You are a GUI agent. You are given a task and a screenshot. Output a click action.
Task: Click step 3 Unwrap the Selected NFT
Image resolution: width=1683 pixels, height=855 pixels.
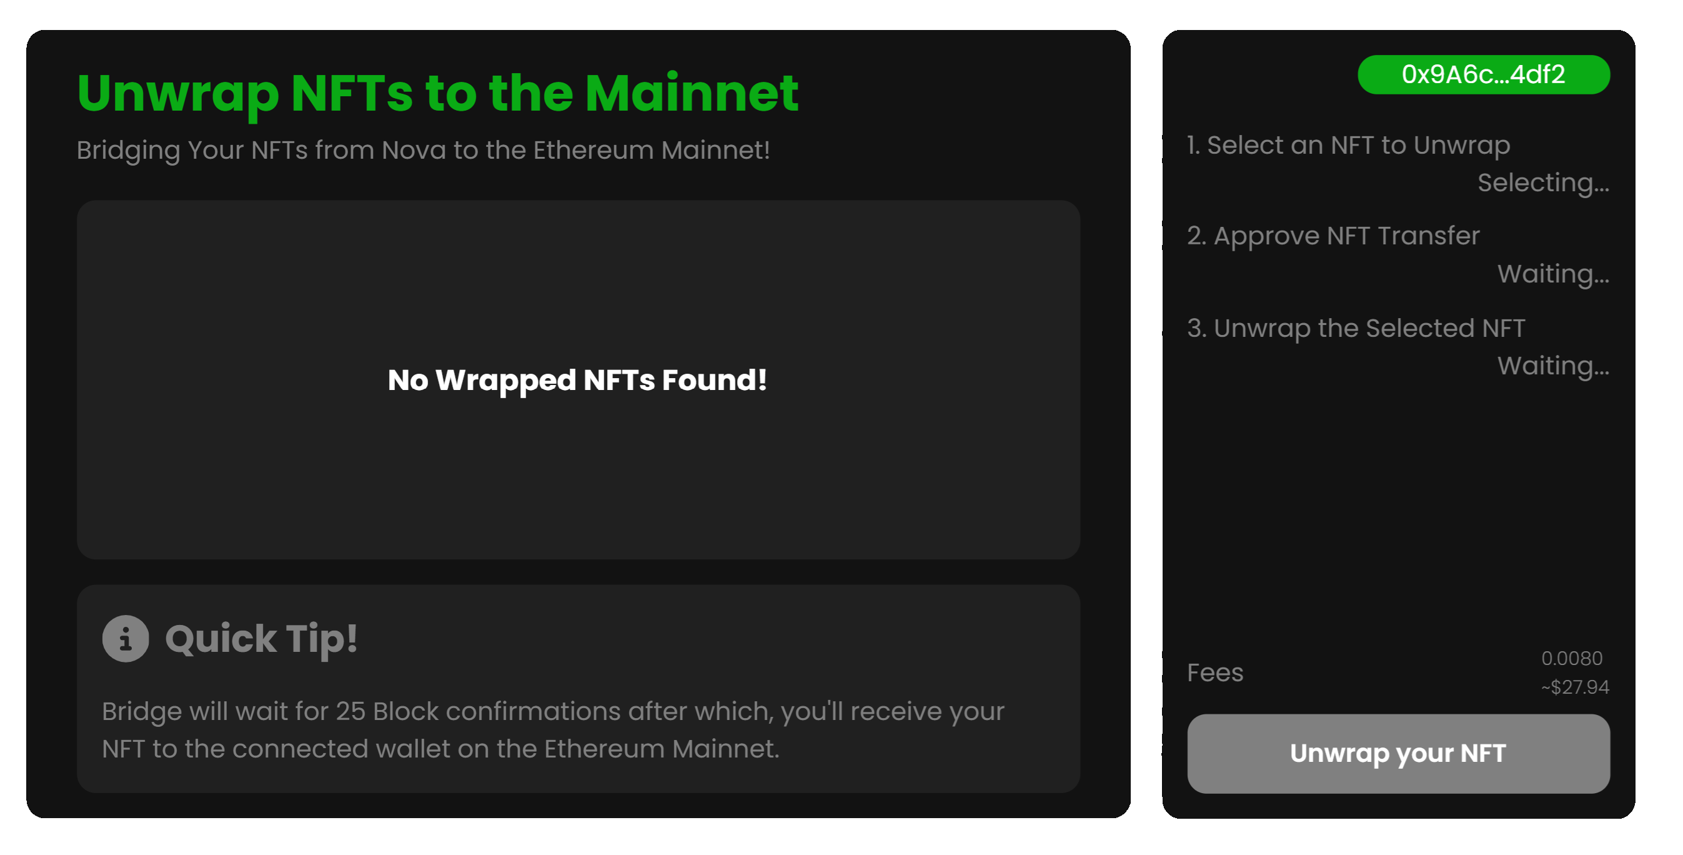(x=1356, y=328)
